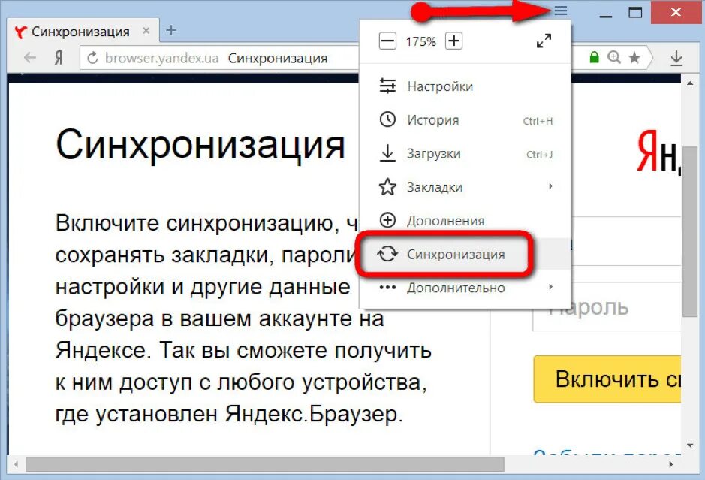Close the browser window
This screenshot has width=705, height=480.
(x=675, y=12)
